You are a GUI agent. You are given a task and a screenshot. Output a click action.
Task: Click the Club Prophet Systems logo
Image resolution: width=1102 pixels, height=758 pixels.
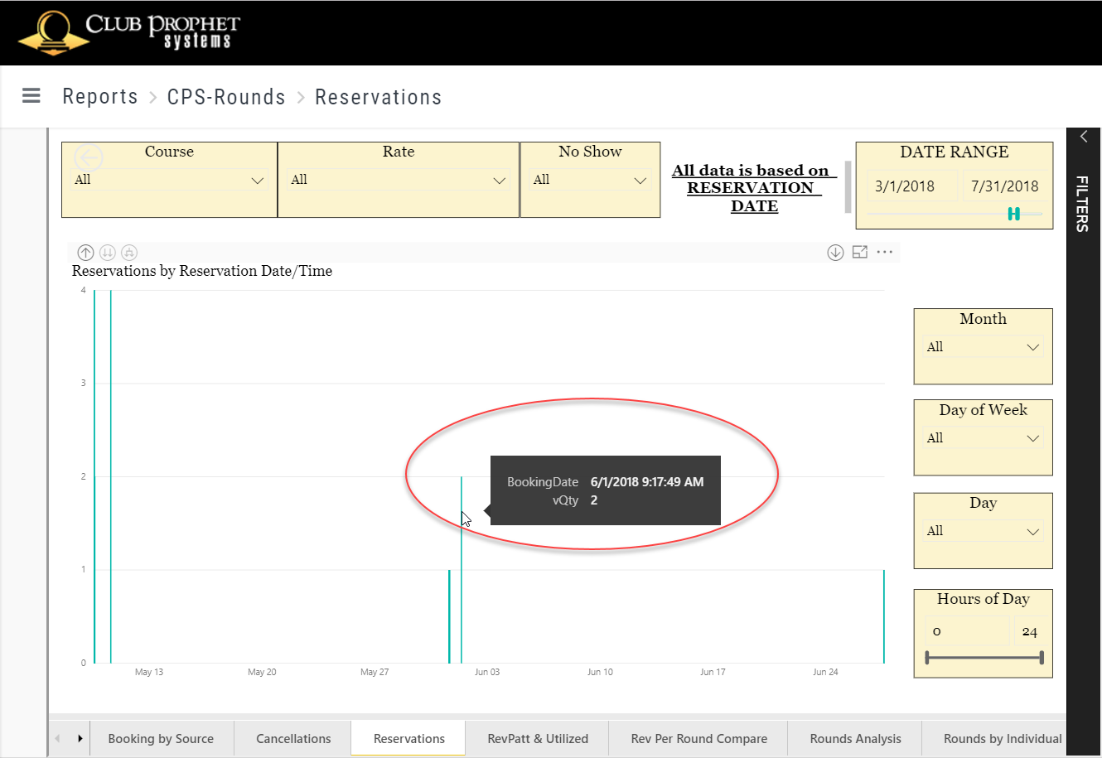[128, 32]
